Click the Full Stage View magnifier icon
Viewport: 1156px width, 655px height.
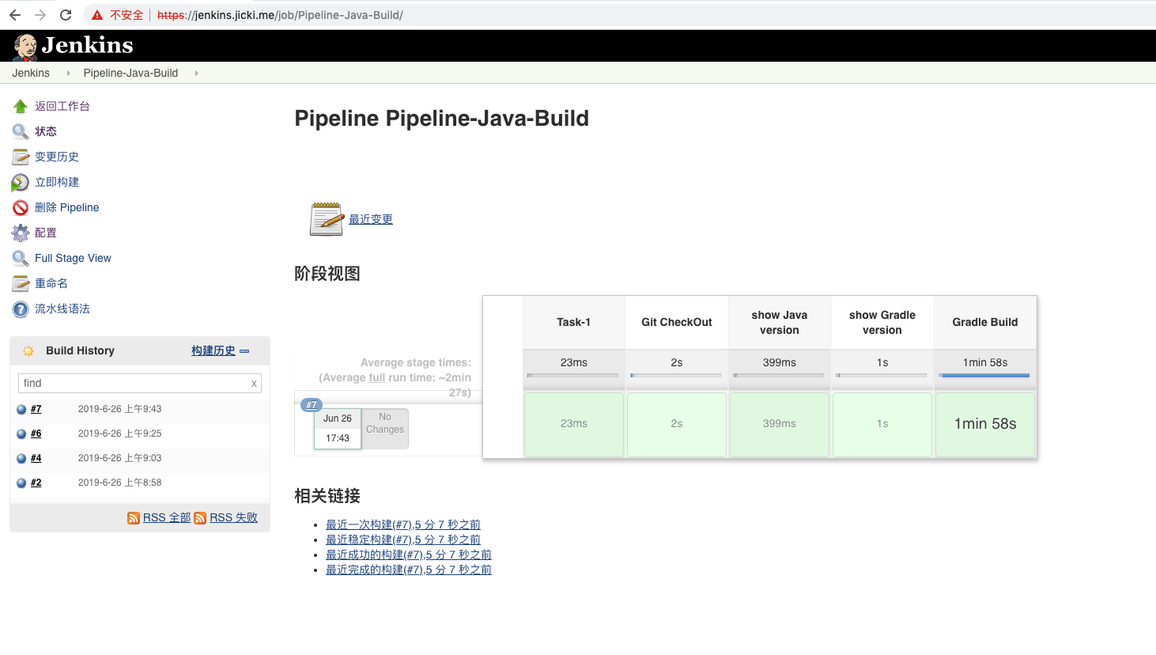pyautogui.click(x=20, y=258)
